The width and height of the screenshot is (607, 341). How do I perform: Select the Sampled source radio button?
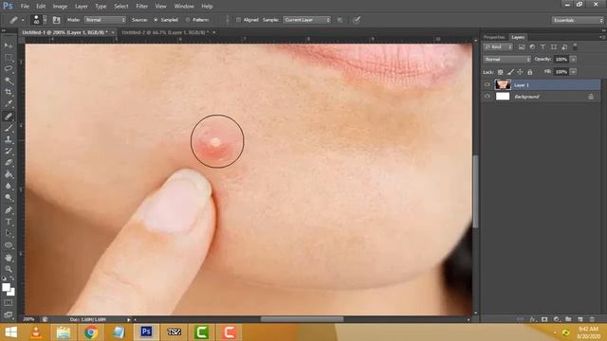tap(156, 20)
